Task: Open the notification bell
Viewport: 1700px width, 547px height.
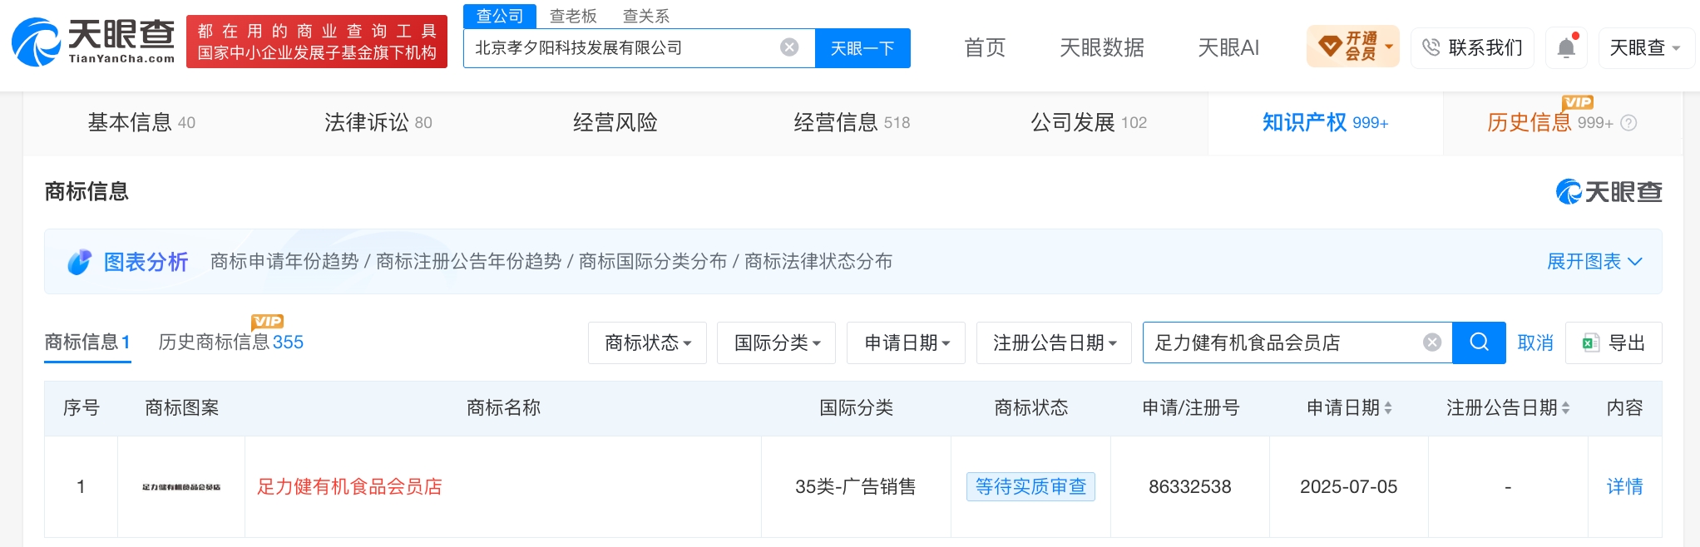Action: click(x=1566, y=47)
